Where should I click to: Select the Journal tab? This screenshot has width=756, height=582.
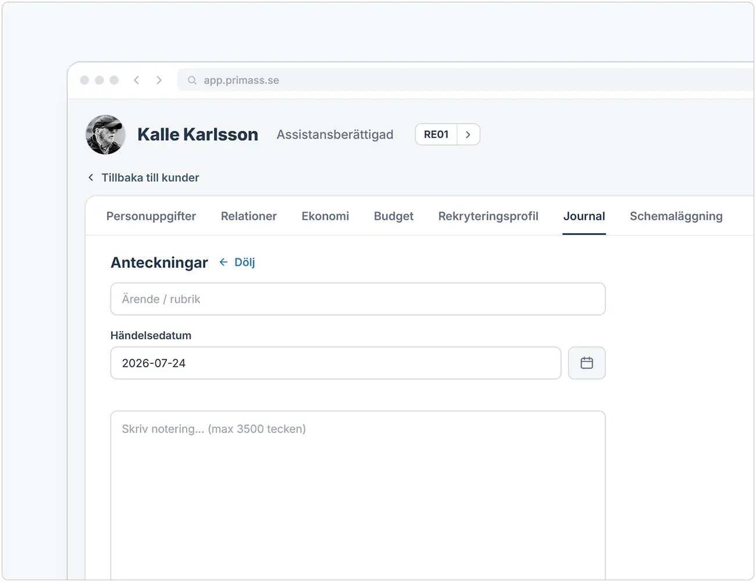tap(584, 217)
